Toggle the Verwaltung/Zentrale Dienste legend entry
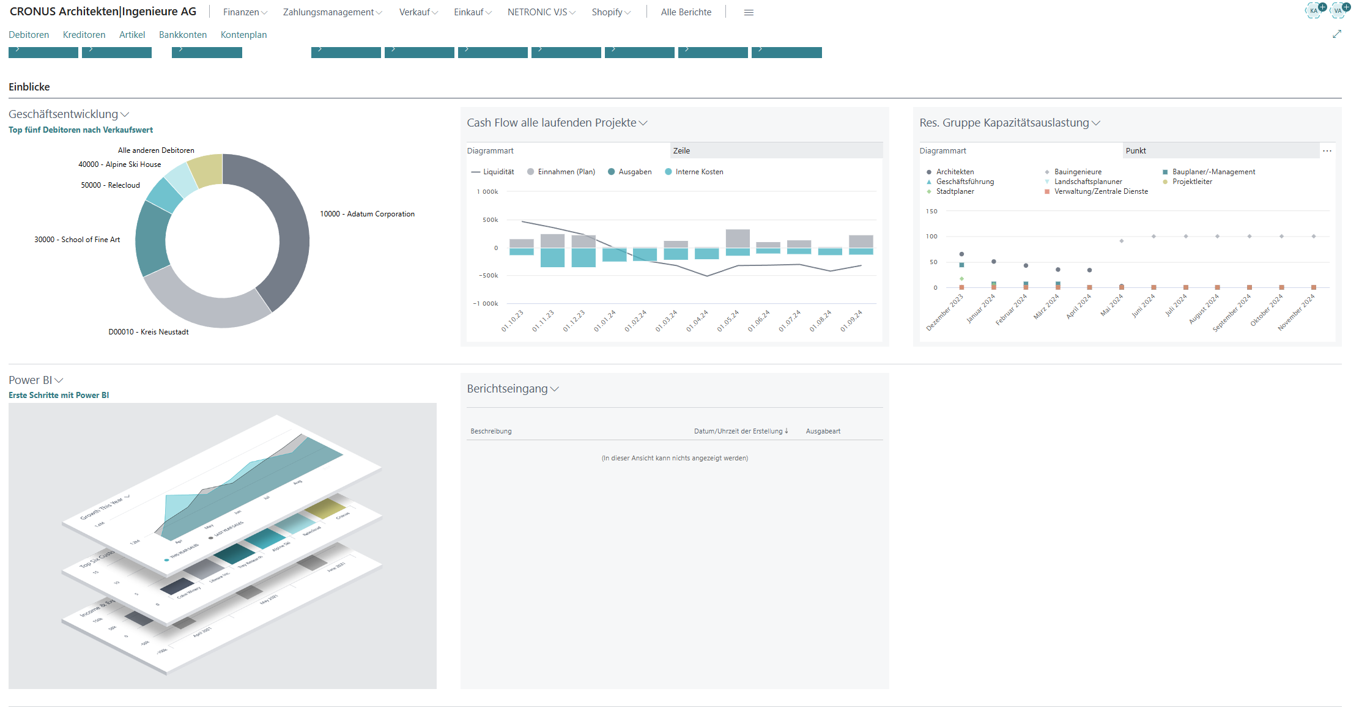 click(x=1096, y=191)
